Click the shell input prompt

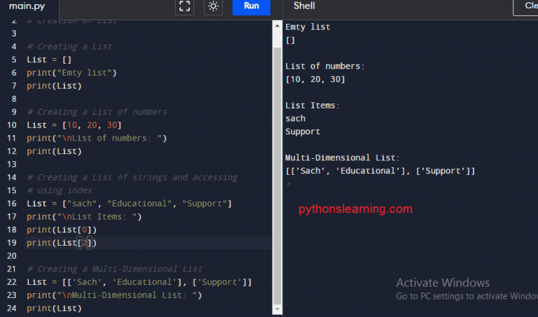coord(289,184)
